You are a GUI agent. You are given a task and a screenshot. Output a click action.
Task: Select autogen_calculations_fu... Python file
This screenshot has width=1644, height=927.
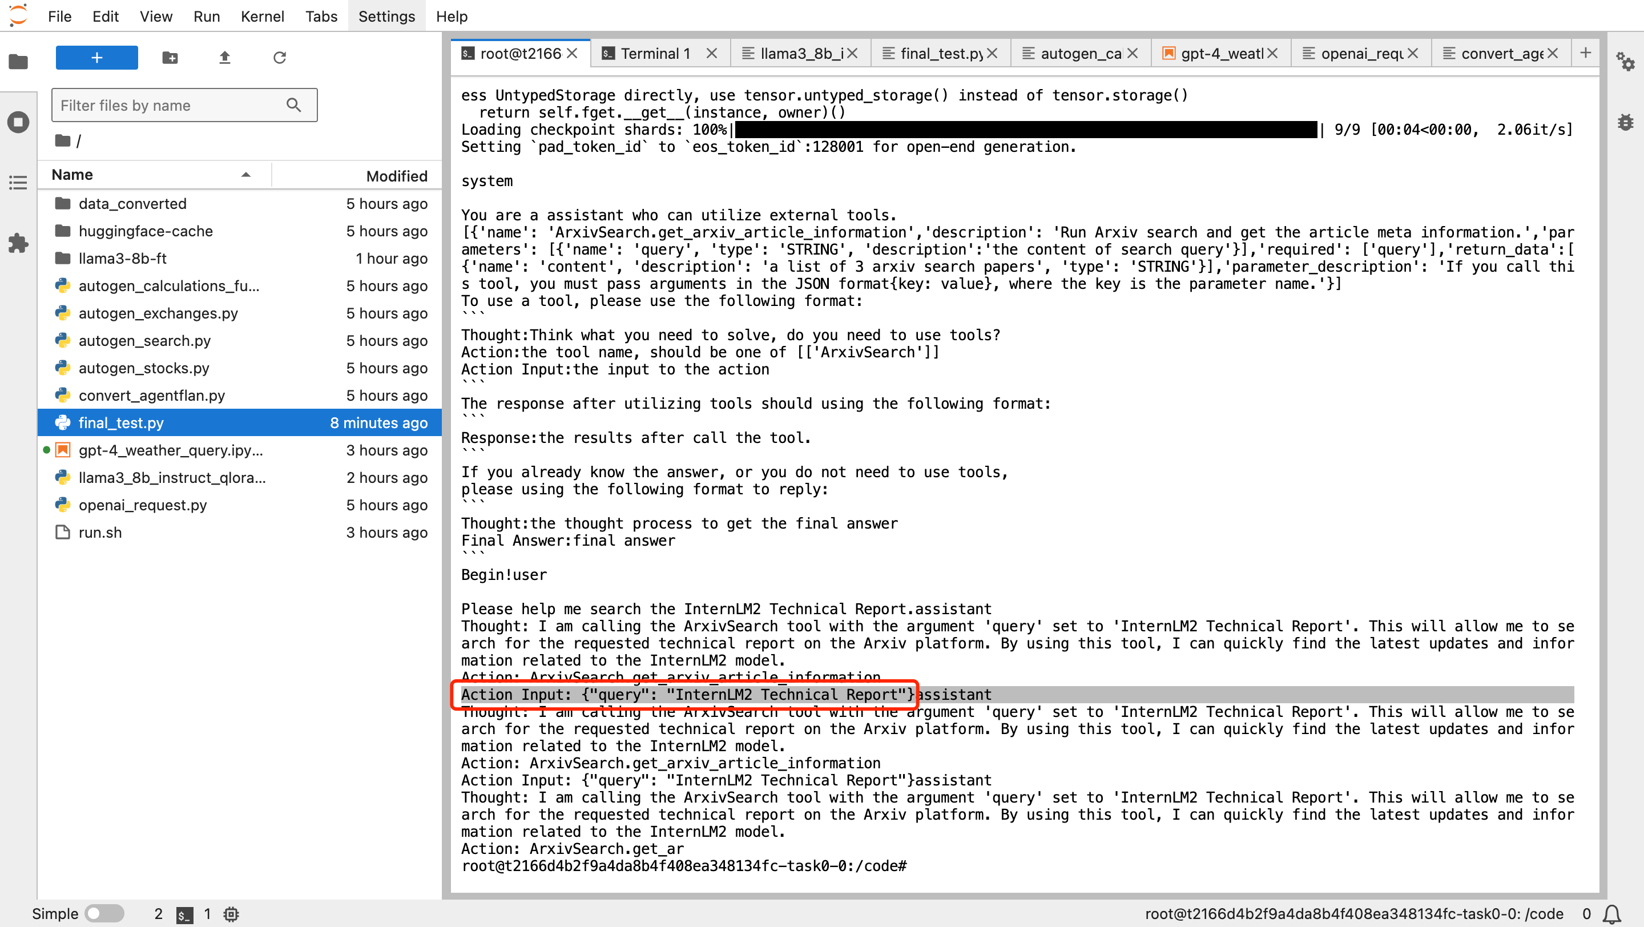click(x=240, y=286)
